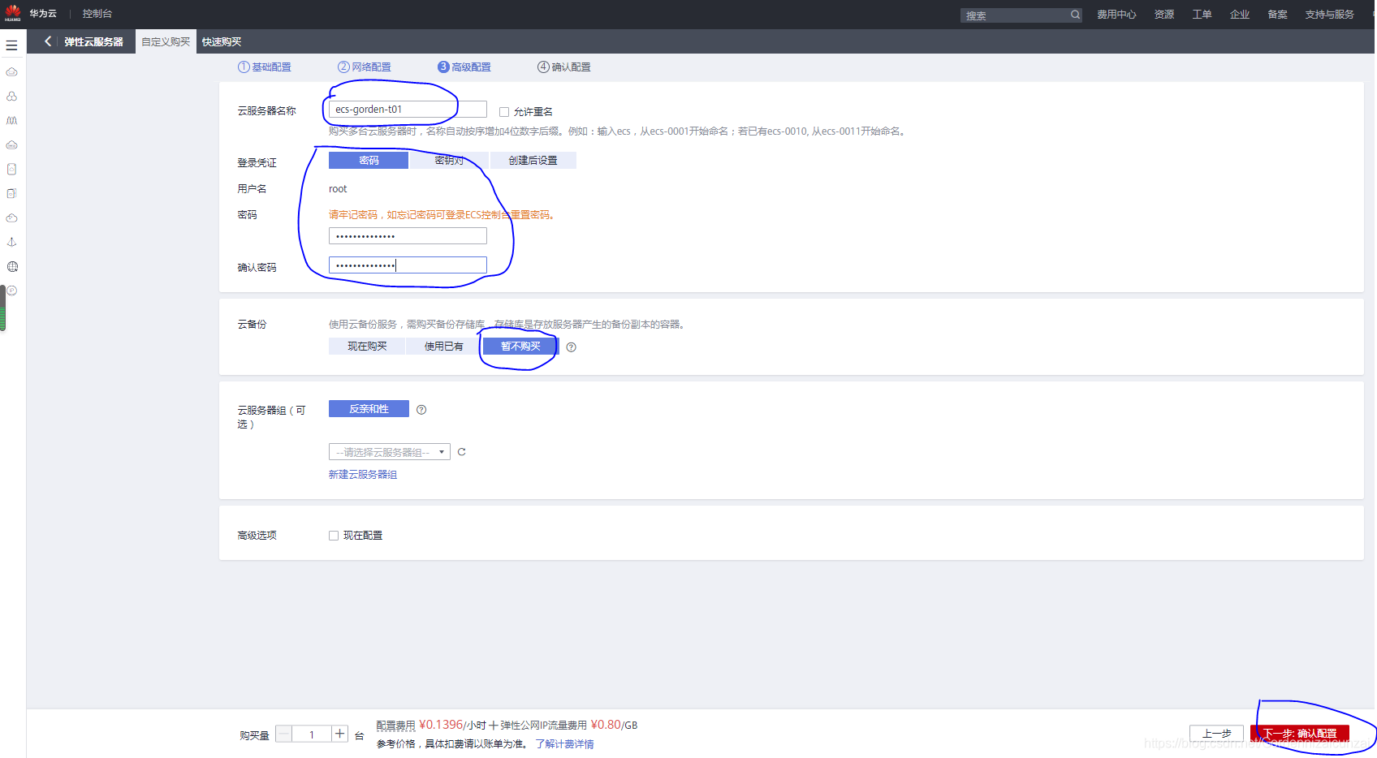Go to step 4 确认配置

click(564, 67)
